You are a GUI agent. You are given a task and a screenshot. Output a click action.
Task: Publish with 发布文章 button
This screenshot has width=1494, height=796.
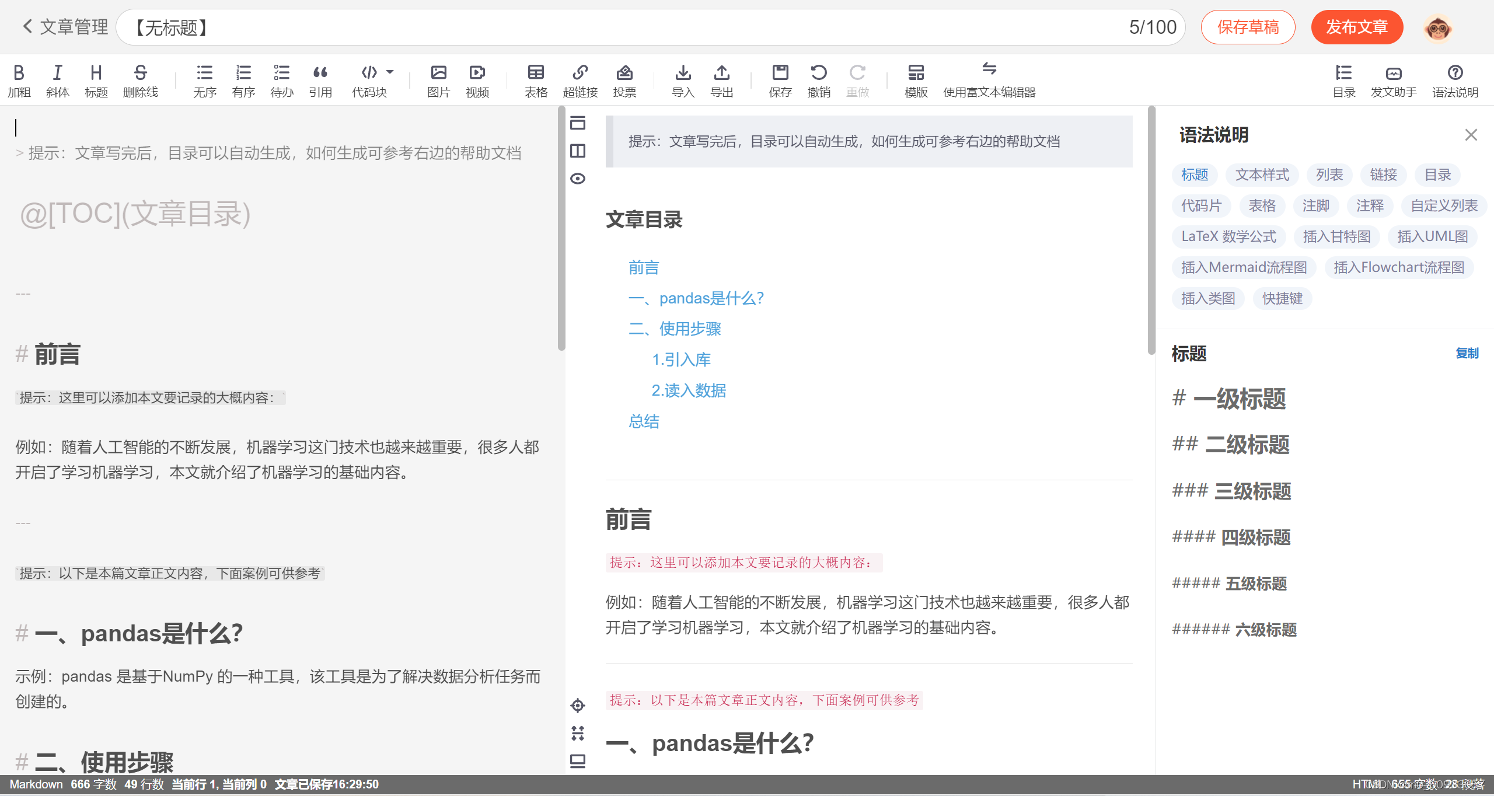point(1357,27)
